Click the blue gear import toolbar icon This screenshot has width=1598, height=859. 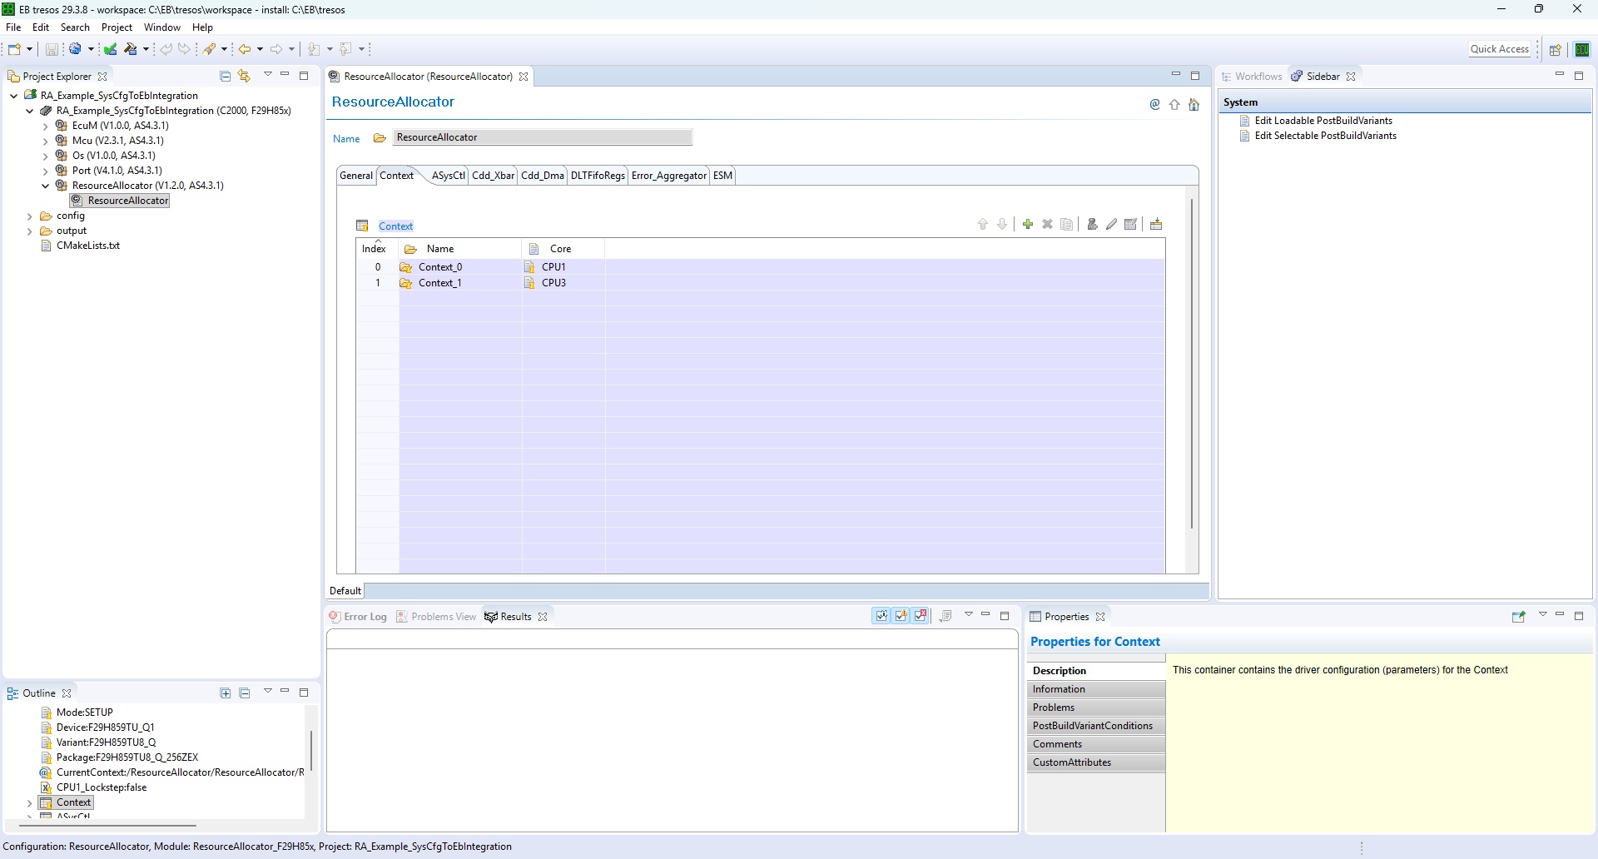[76, 49]
